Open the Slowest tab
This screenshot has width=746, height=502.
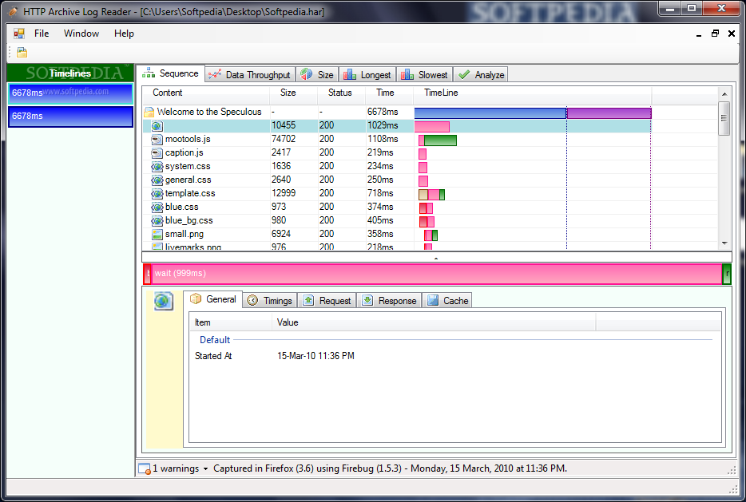click(424, 75)
